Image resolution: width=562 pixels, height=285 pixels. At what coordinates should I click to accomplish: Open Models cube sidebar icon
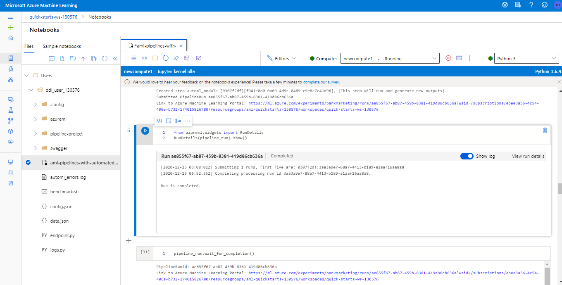(11, 131)
